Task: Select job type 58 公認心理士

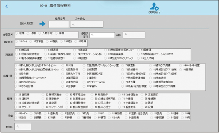Action: click(92, 103)
